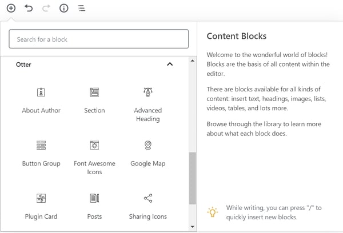The height and width of the screenshot is (233, 343).
Task: Open the content structure info icon
Action: tap(63, 9)
